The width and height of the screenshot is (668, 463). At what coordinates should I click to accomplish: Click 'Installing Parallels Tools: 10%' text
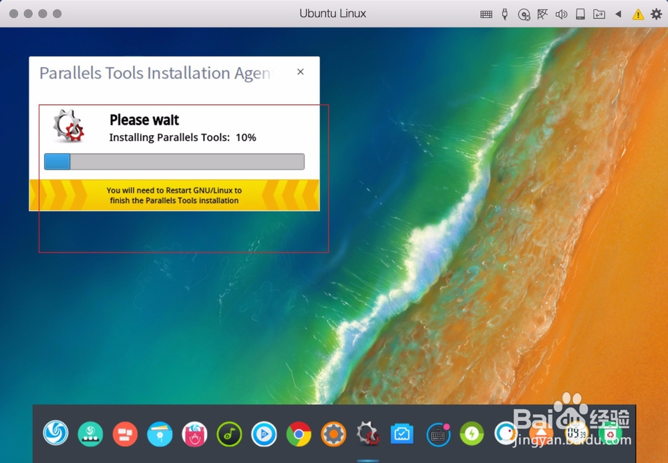[182, 138]
